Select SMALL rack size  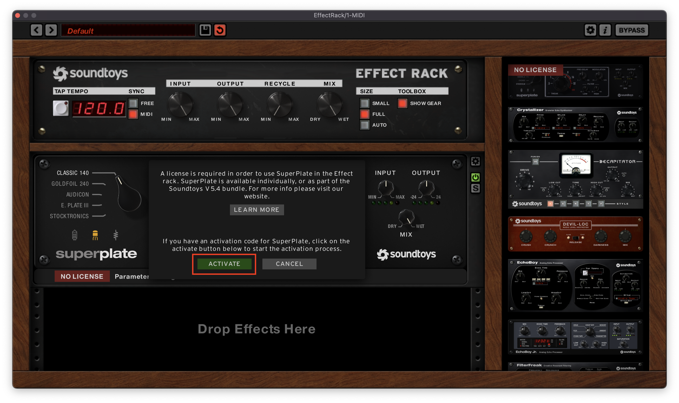pos(364,104)
